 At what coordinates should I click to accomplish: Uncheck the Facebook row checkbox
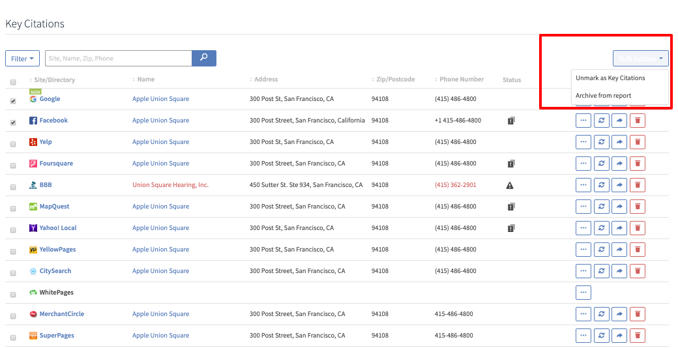pyautogui.click(x=13, y=123)
